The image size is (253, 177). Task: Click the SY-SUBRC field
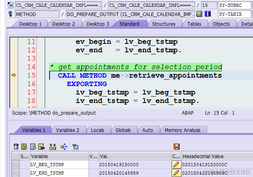tap(235, 5)
